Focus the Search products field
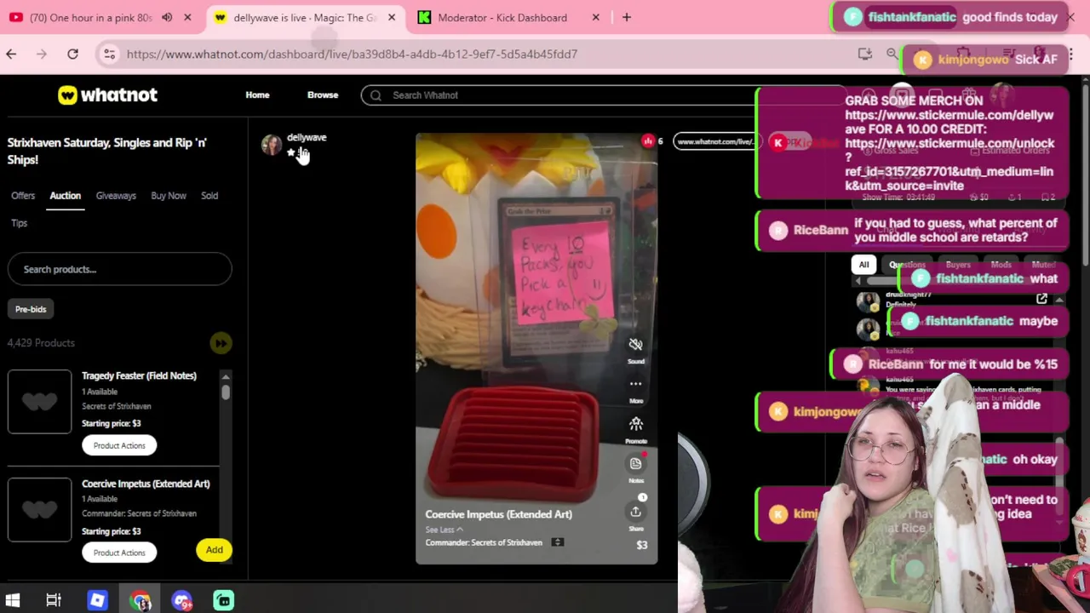1090x613 pixels. (119, 269)
